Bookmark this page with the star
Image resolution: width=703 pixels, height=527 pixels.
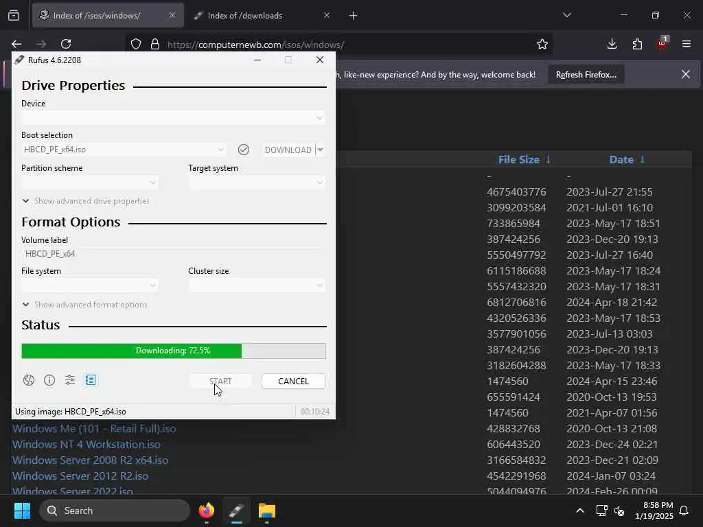tap(542, 44)
